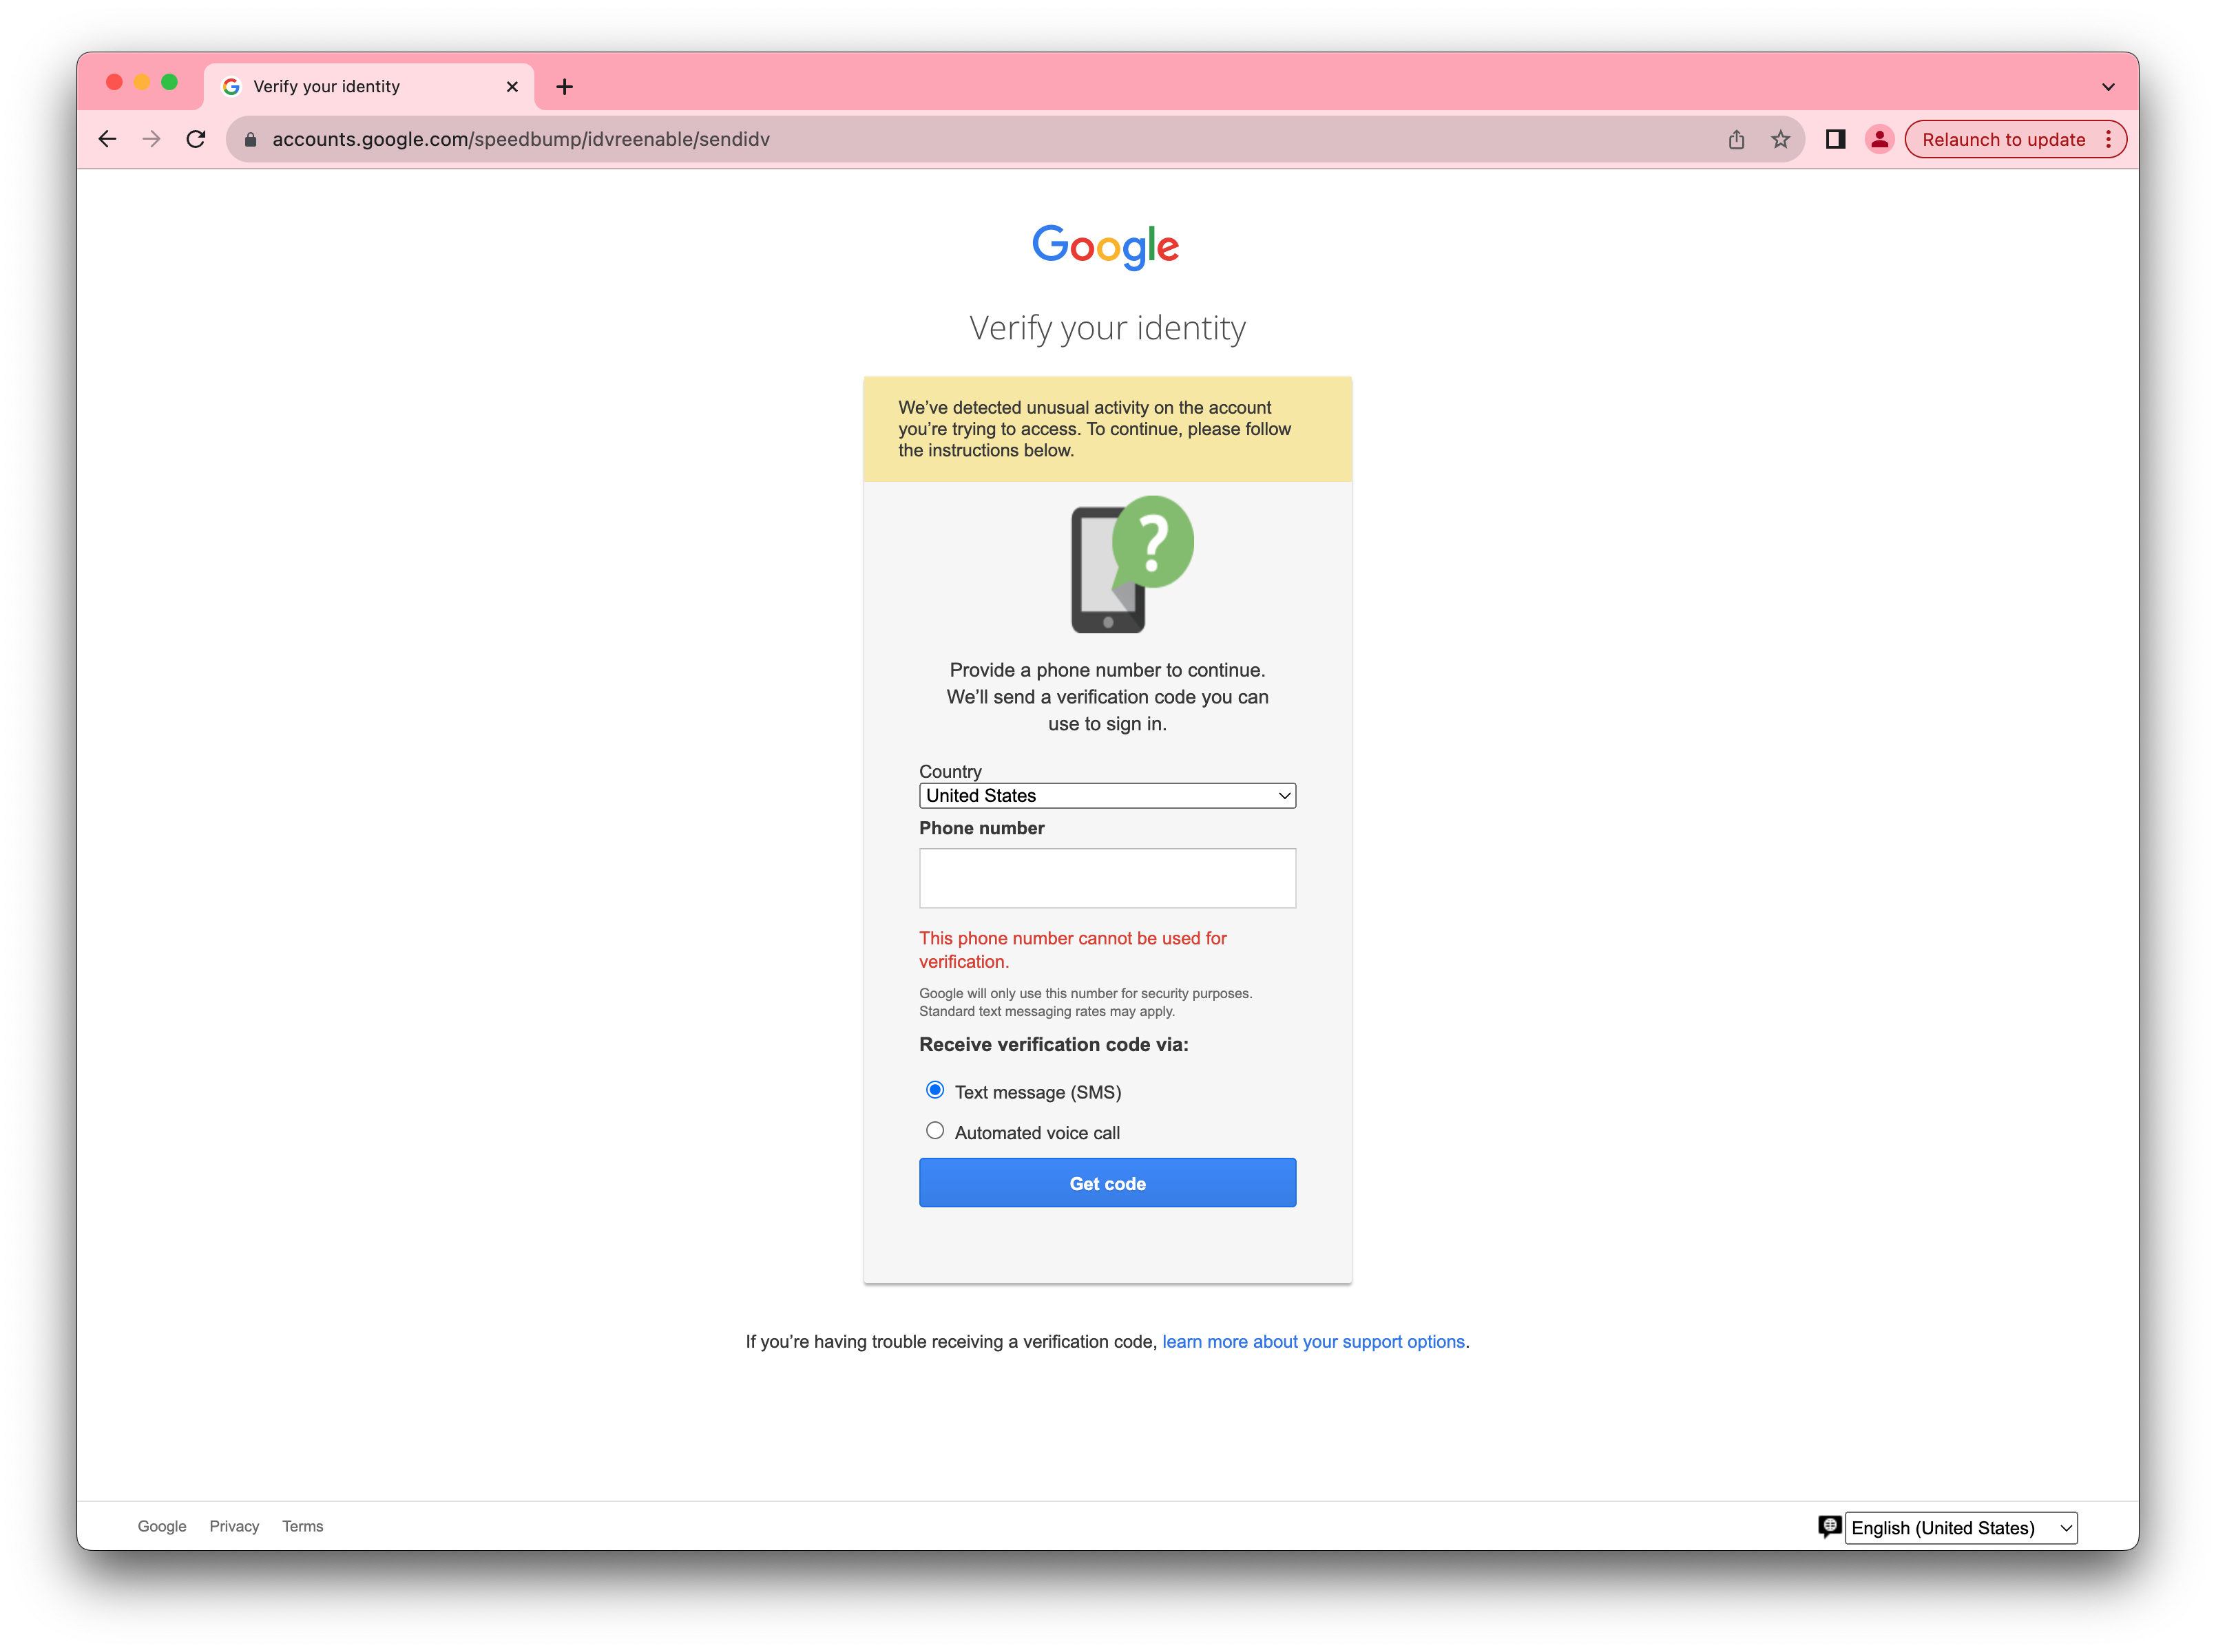Click the phone number input field
This screenshot has width=2216, height=1652.
click(x=1107, y=876)
